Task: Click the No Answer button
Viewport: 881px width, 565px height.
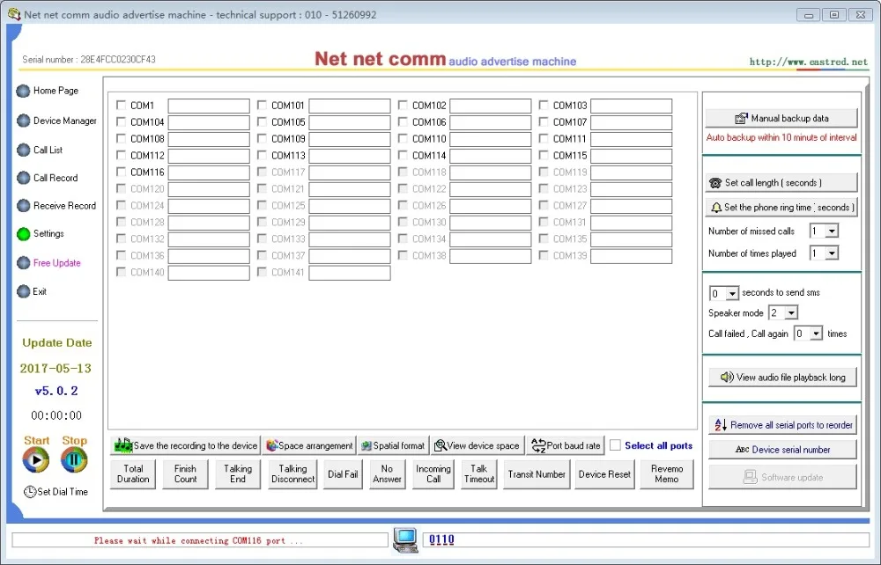Action: coord(387,474)
